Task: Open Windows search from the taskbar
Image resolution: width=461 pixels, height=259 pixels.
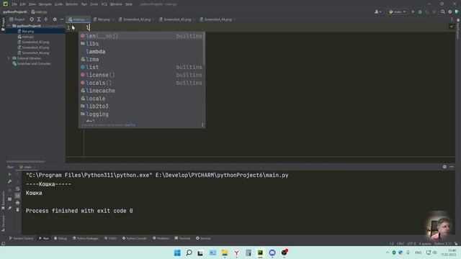Action: point(189,253)
